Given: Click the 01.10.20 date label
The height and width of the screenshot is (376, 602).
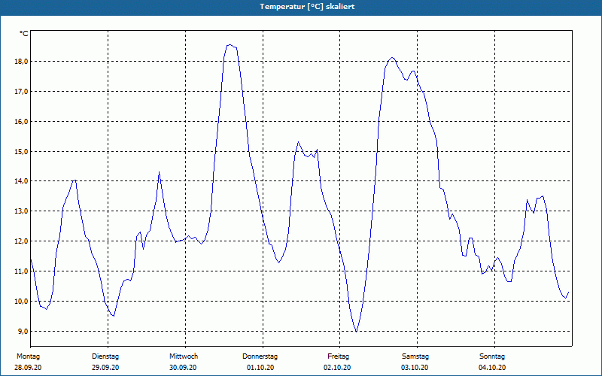Looking at the screenshot, I should (260, 368).
